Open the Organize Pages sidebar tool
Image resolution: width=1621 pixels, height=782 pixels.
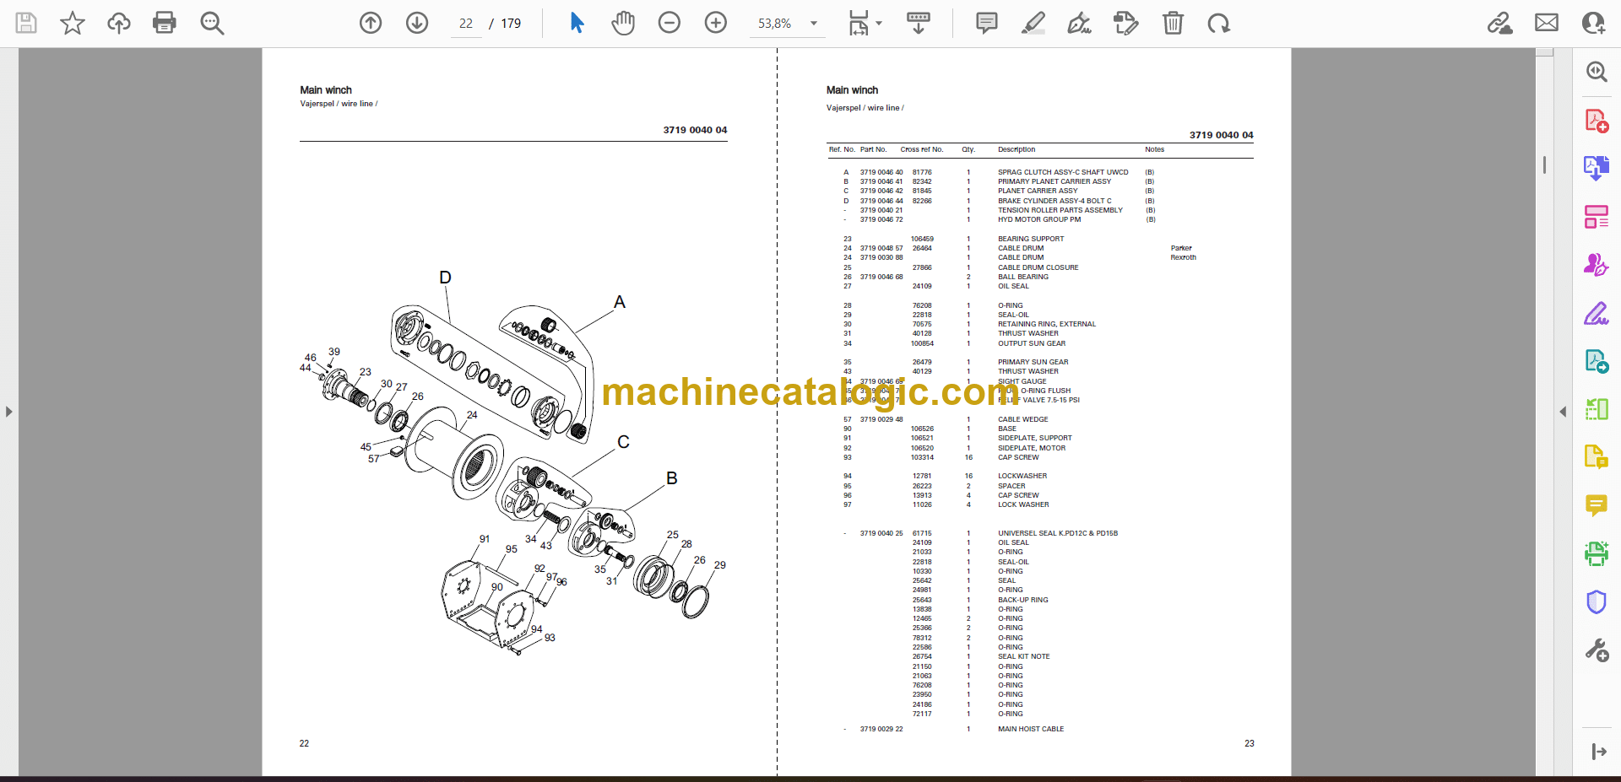click(1597, 217)
